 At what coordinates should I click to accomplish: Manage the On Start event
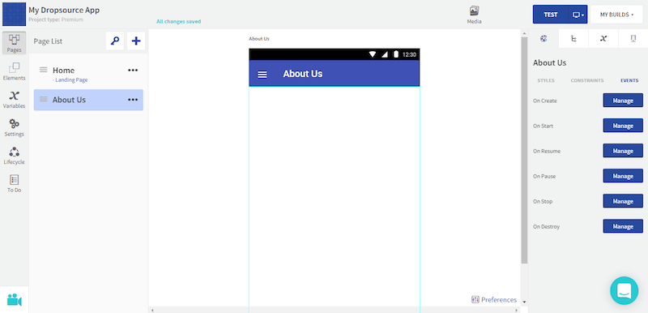[623, 126]
